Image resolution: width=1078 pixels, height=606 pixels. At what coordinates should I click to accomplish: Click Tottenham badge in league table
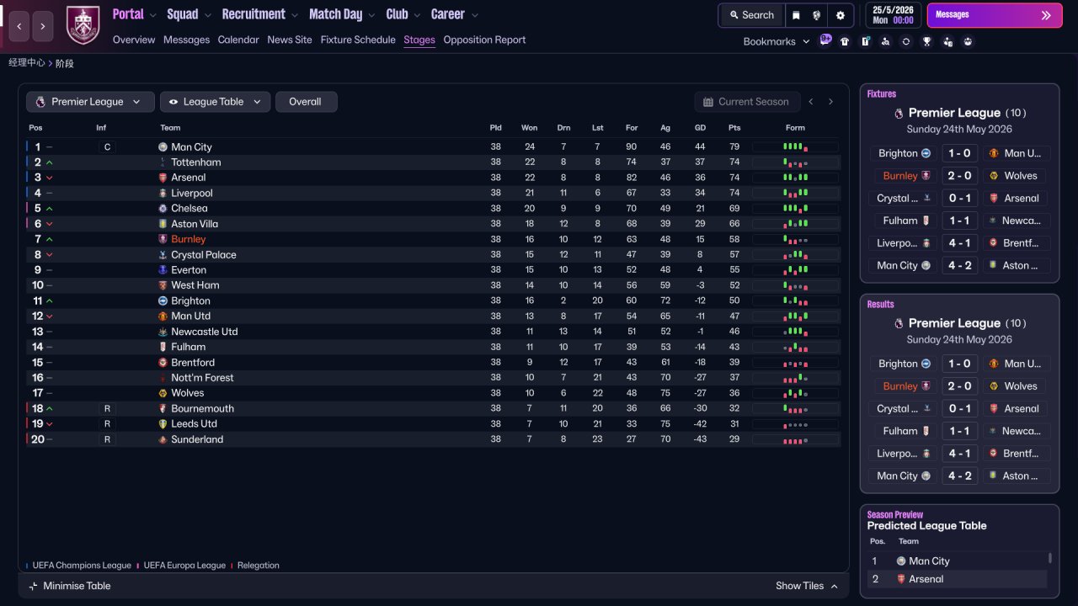pos(163,162)
